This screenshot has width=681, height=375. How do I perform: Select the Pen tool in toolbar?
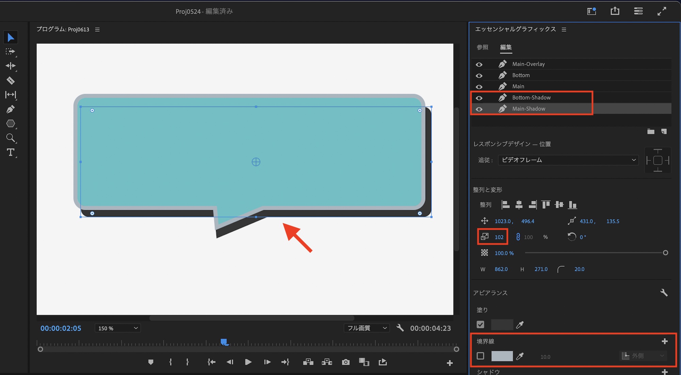[11, 109]
